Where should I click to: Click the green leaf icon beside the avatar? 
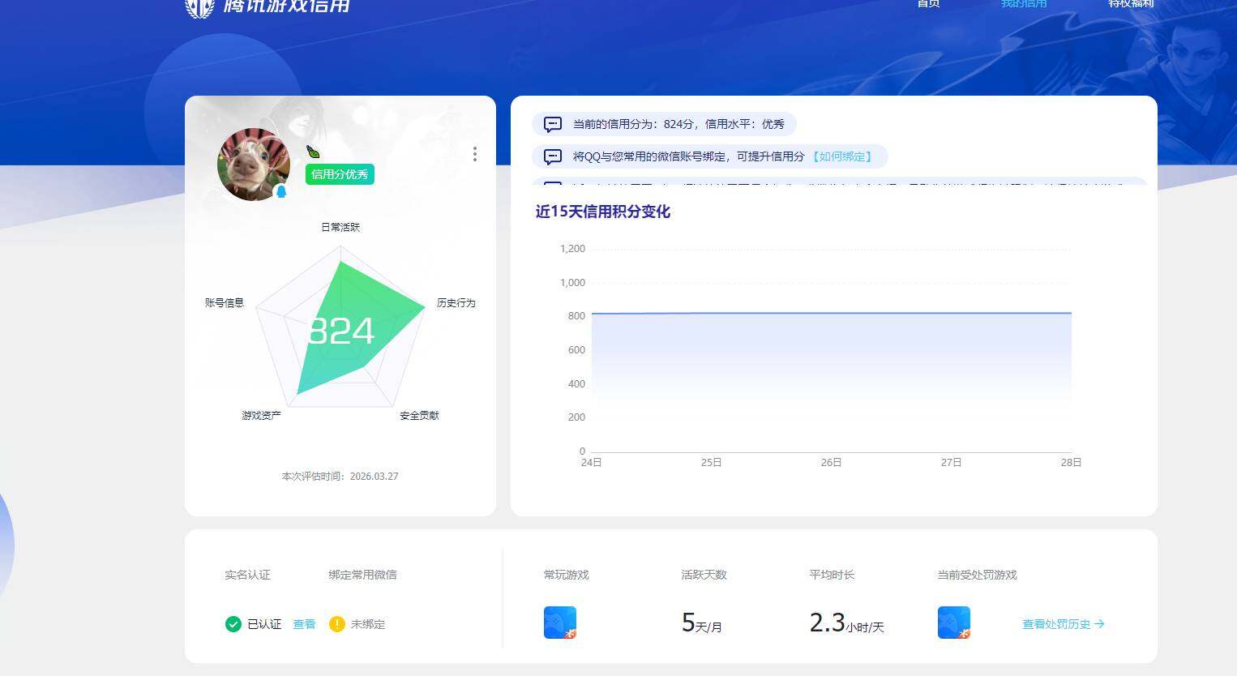[x=311, y=151]
